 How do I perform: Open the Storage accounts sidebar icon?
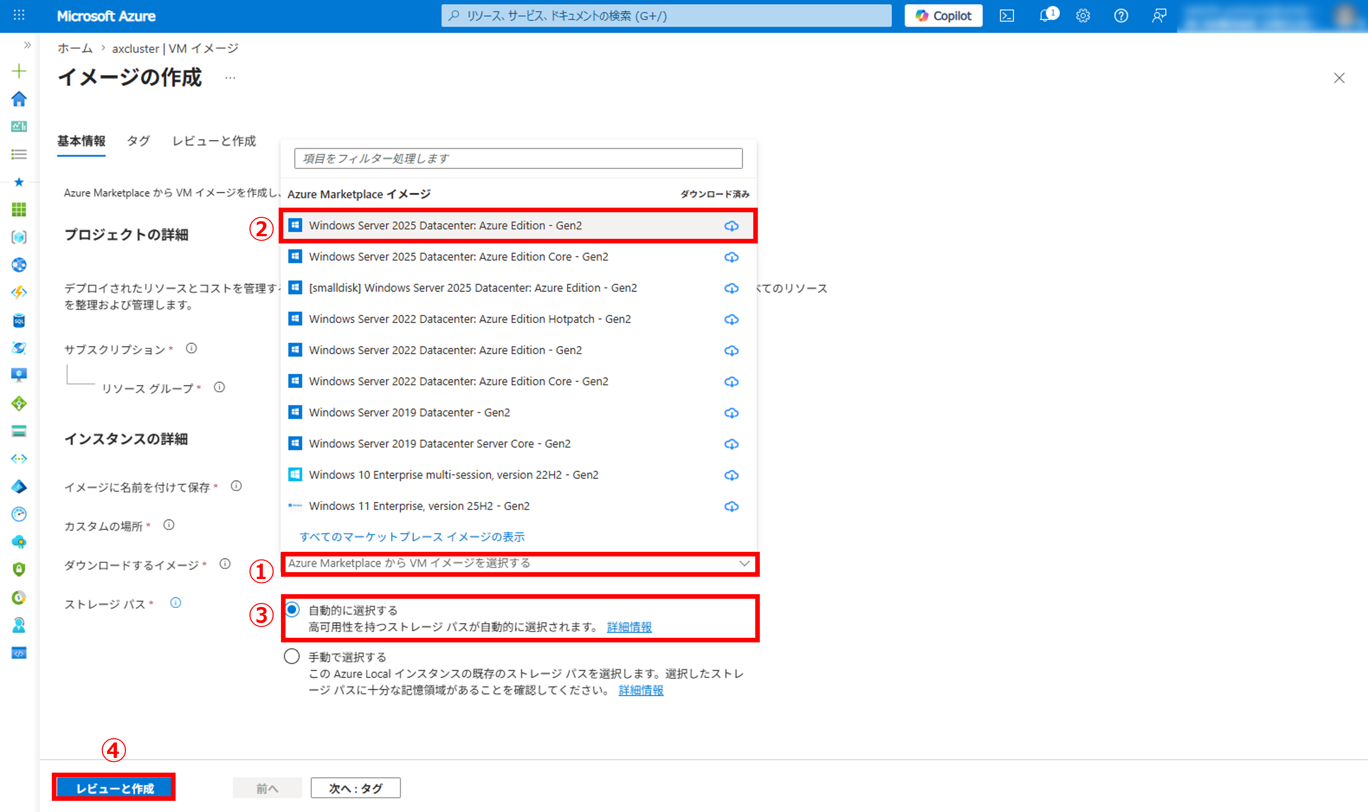click(x=19, y=431)
